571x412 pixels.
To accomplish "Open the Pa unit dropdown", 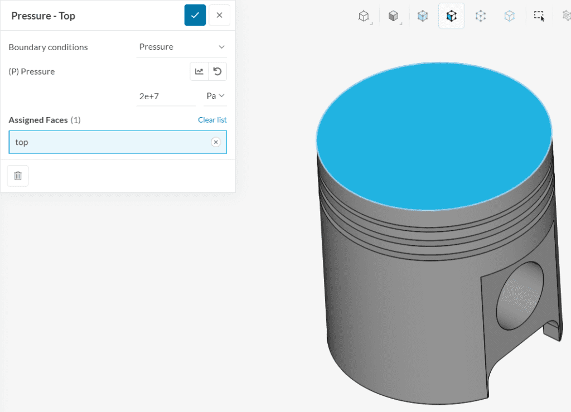I will click(x=215, y=95).
